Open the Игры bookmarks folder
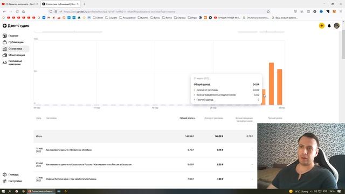The image size is (345, 194). [x=192, y=18]
